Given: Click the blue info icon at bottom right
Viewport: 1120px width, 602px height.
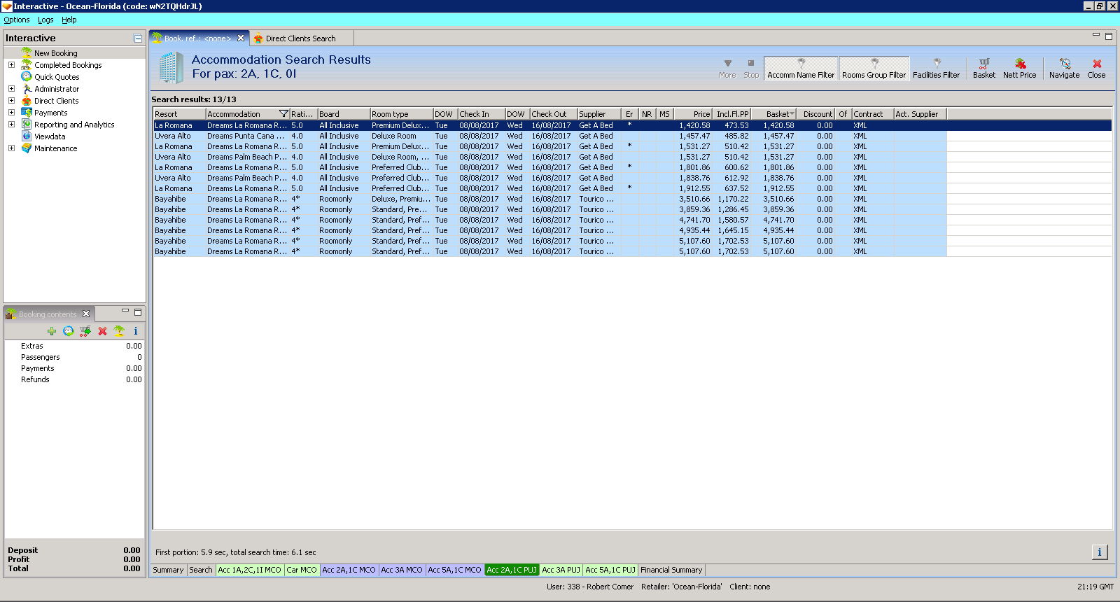Looking at the screenshot, I should (x=1099, y=552).
